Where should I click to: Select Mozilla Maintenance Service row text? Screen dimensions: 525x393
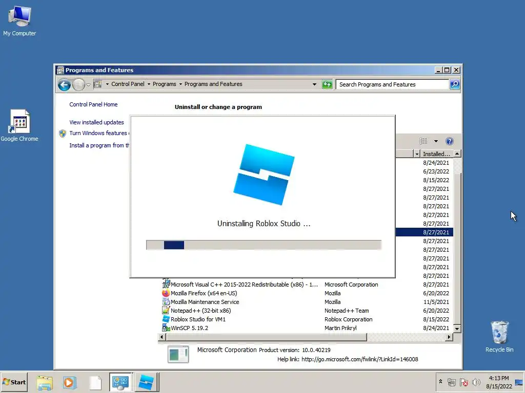(205, 302)
